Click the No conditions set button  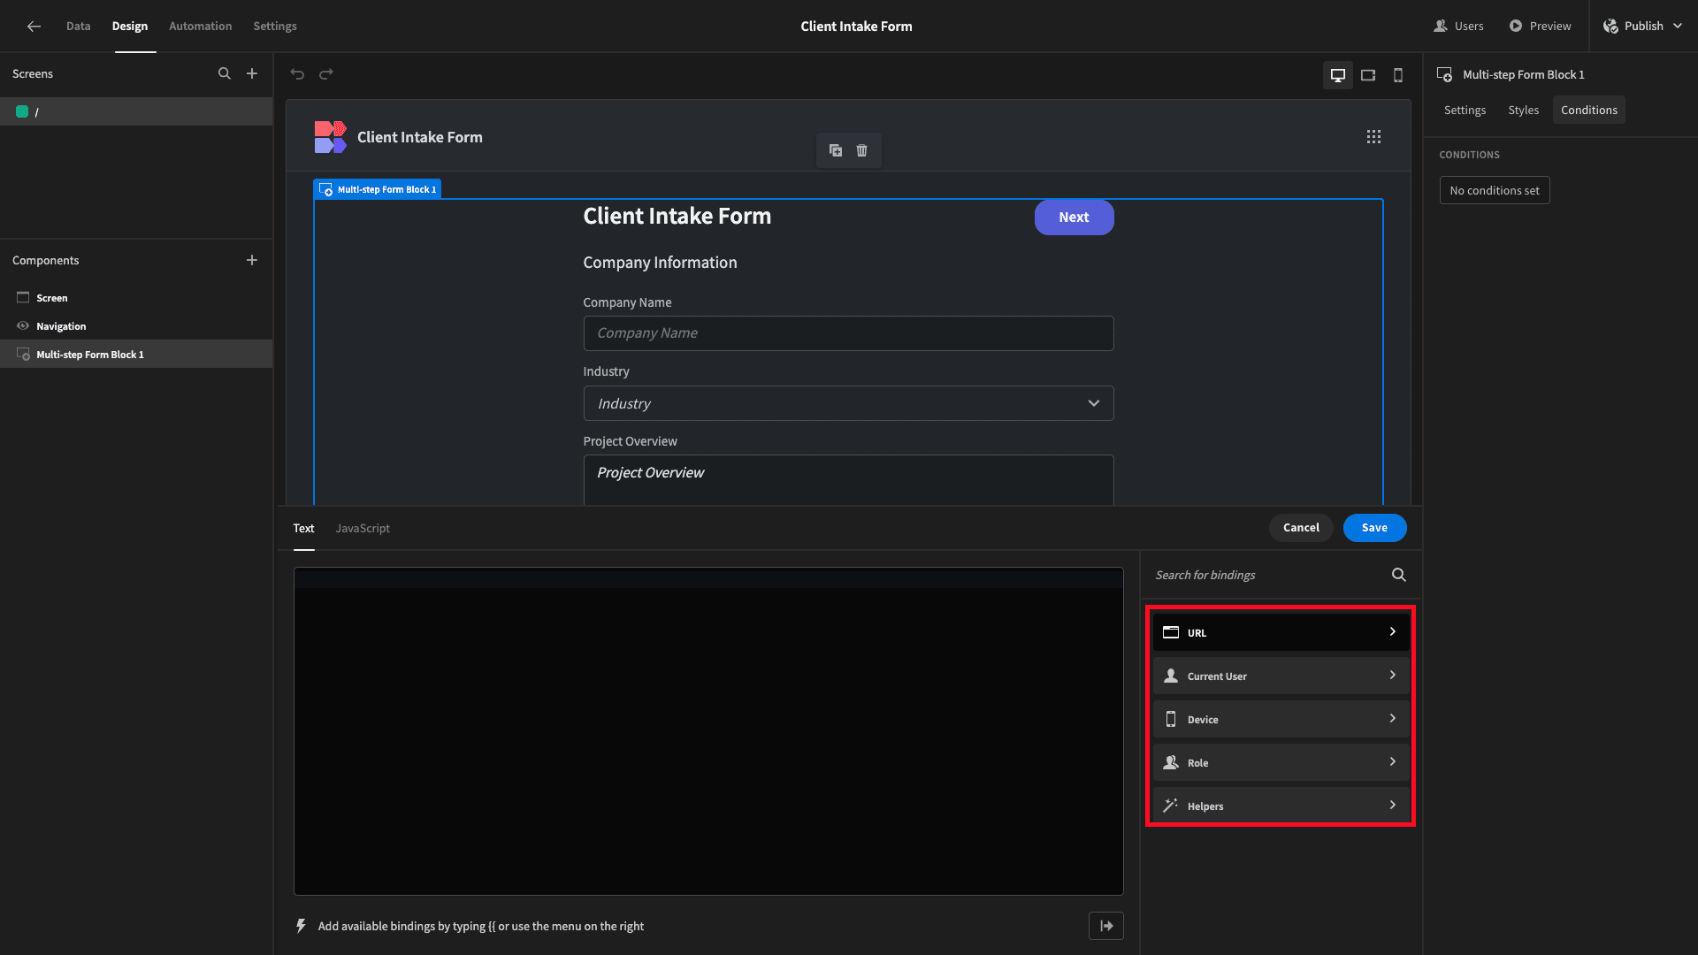1495,190
